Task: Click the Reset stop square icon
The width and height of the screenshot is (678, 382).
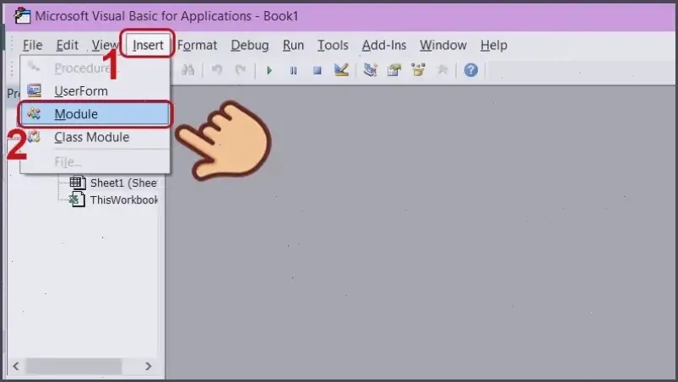Action: pos(317,70)
